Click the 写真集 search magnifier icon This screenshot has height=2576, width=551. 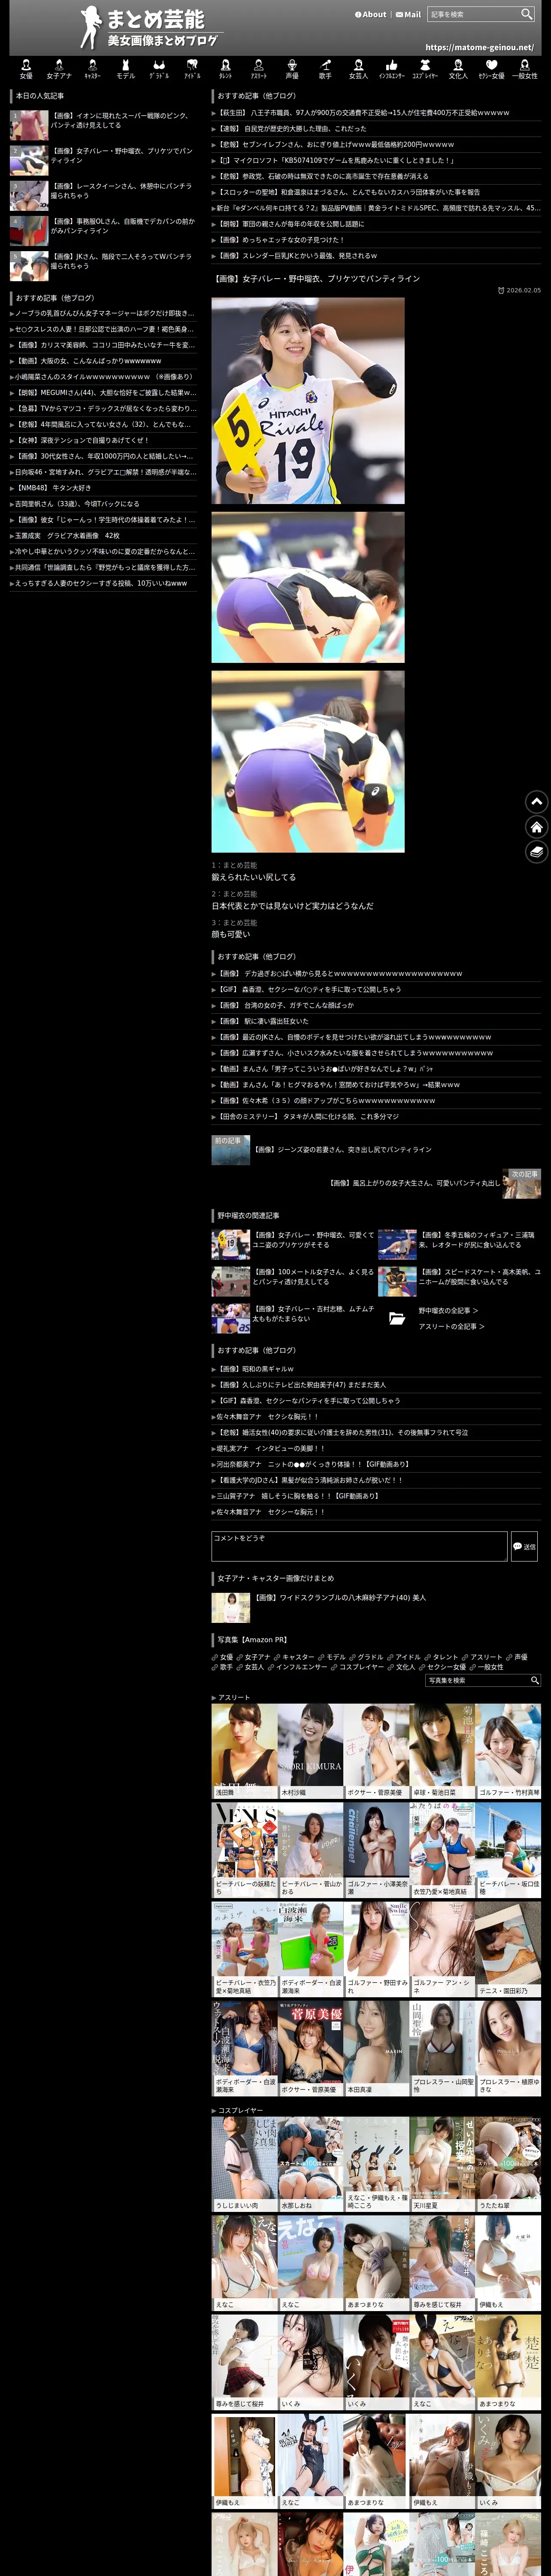click(535, 1680)
